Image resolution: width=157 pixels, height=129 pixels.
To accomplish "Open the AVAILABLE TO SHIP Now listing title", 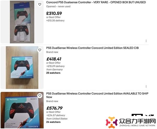I will pos(97,95).
